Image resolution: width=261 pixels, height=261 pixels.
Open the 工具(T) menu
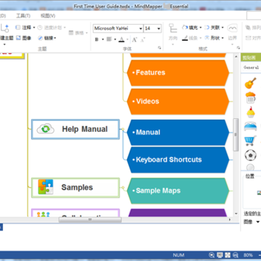tap(23, 16)
